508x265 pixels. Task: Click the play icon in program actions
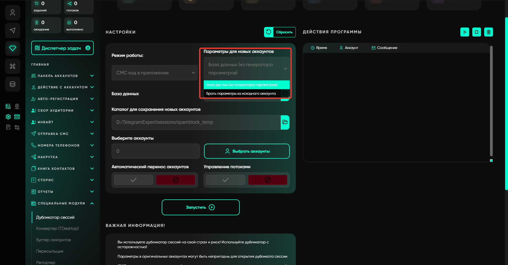click(x=465, y=32)
